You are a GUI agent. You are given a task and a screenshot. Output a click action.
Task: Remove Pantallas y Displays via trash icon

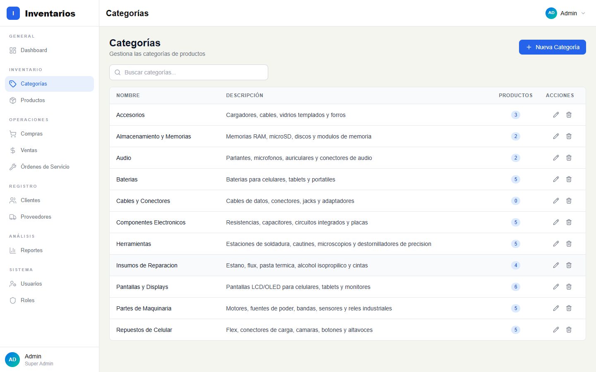tap(569, 287)
